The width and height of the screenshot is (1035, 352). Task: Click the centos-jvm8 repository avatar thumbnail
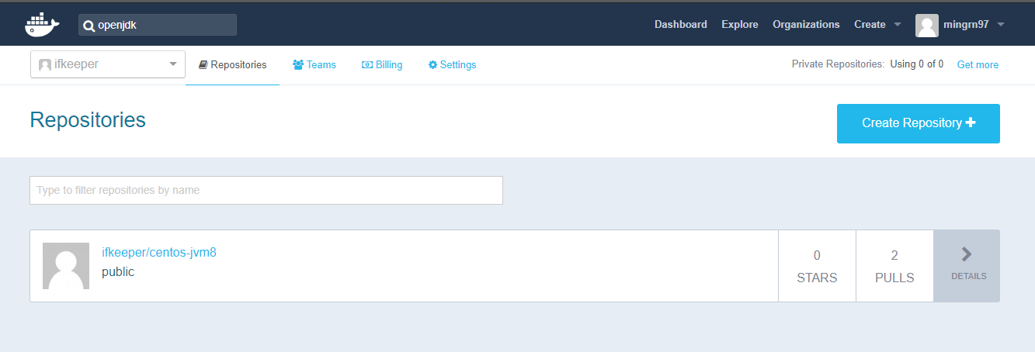66,266
